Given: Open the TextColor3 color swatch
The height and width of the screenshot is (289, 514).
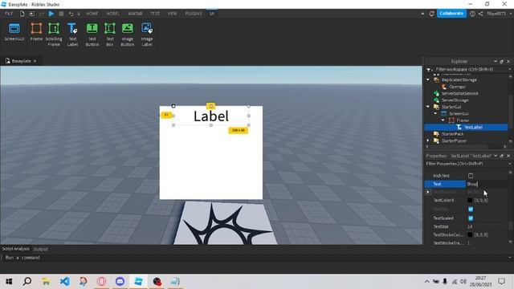Looking at the screenshot, I should coord(470,200).
